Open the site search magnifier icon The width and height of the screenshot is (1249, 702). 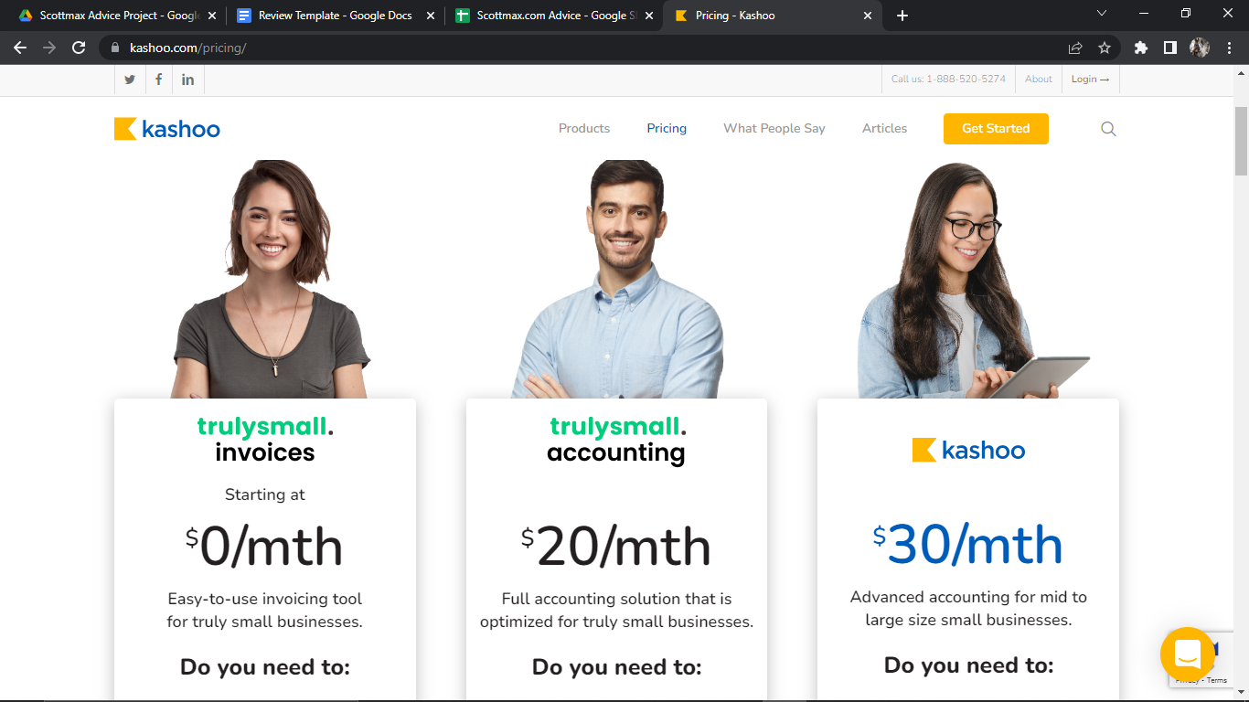[1108, 129]
